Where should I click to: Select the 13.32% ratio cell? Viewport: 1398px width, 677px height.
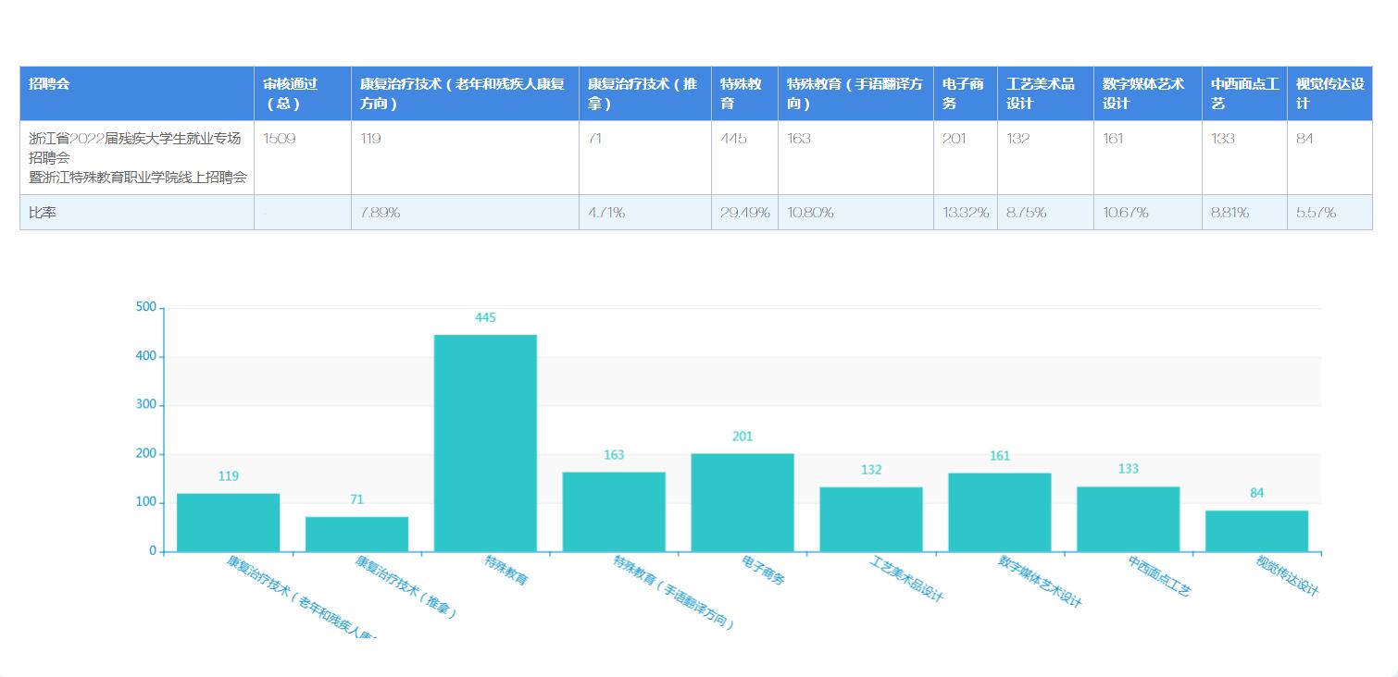click(x=965, y=213)
